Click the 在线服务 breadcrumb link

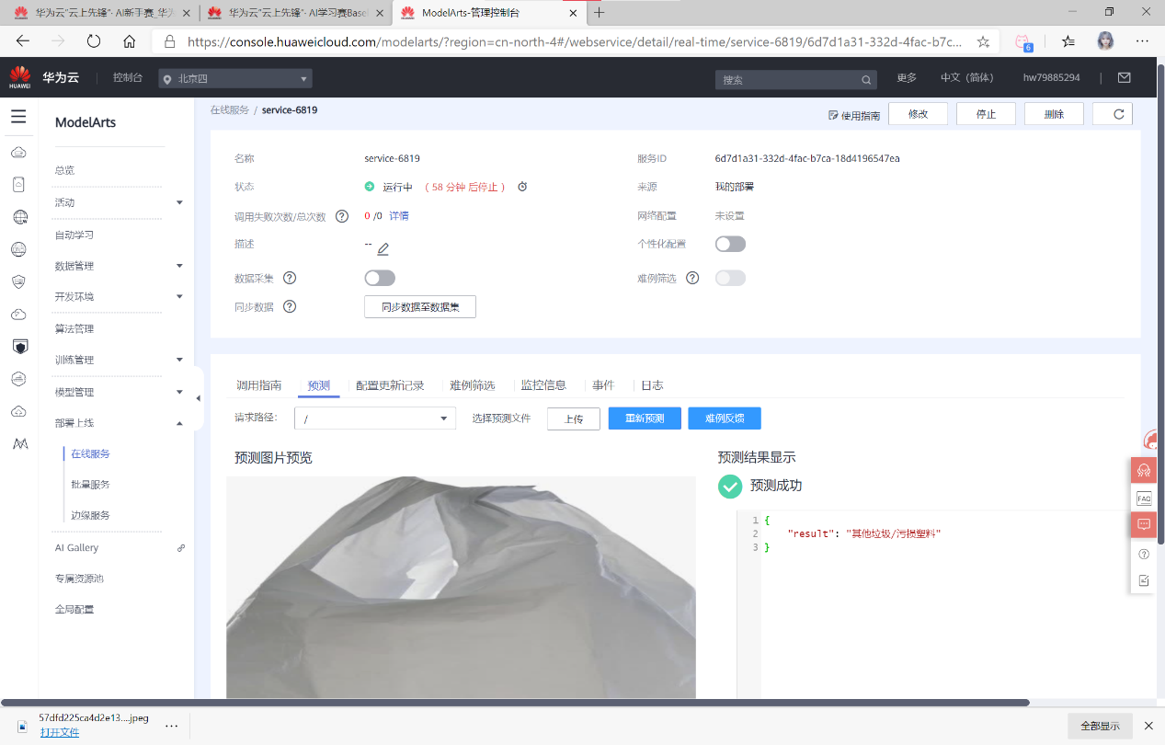pyautogui.click(x=230, y=109)
